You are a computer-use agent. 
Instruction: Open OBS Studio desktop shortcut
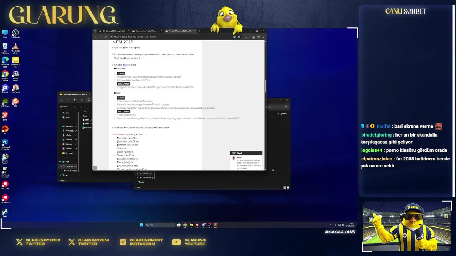[x=15, y=33]
